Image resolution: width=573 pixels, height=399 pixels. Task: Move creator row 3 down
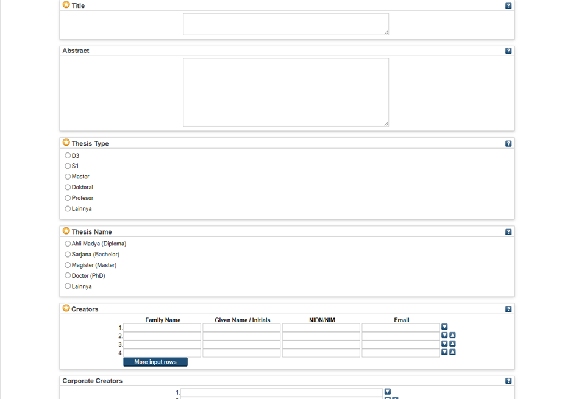[444, 344]
